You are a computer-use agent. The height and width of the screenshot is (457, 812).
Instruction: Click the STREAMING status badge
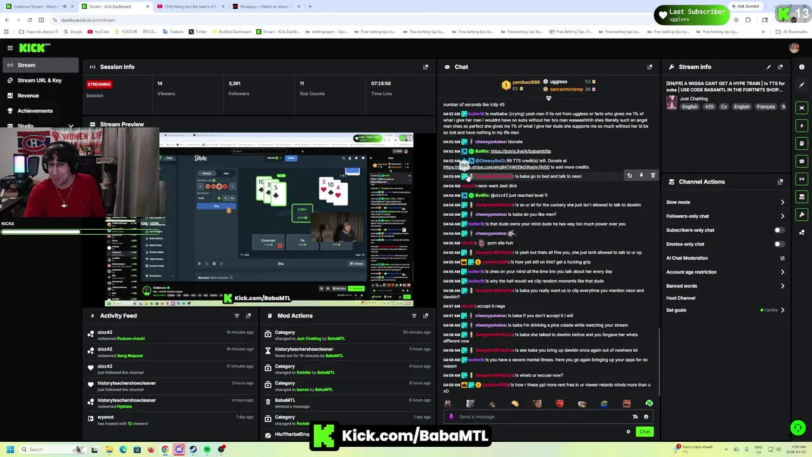click(x=99, y=84)
